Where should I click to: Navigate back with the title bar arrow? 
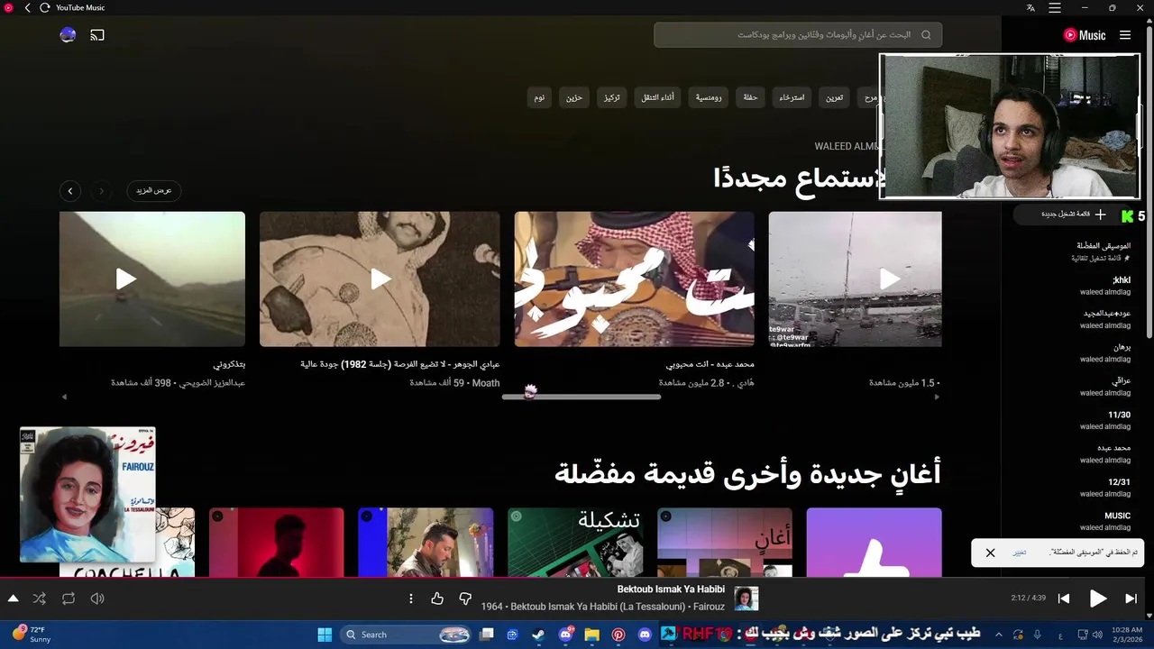[x=27, y=7]
